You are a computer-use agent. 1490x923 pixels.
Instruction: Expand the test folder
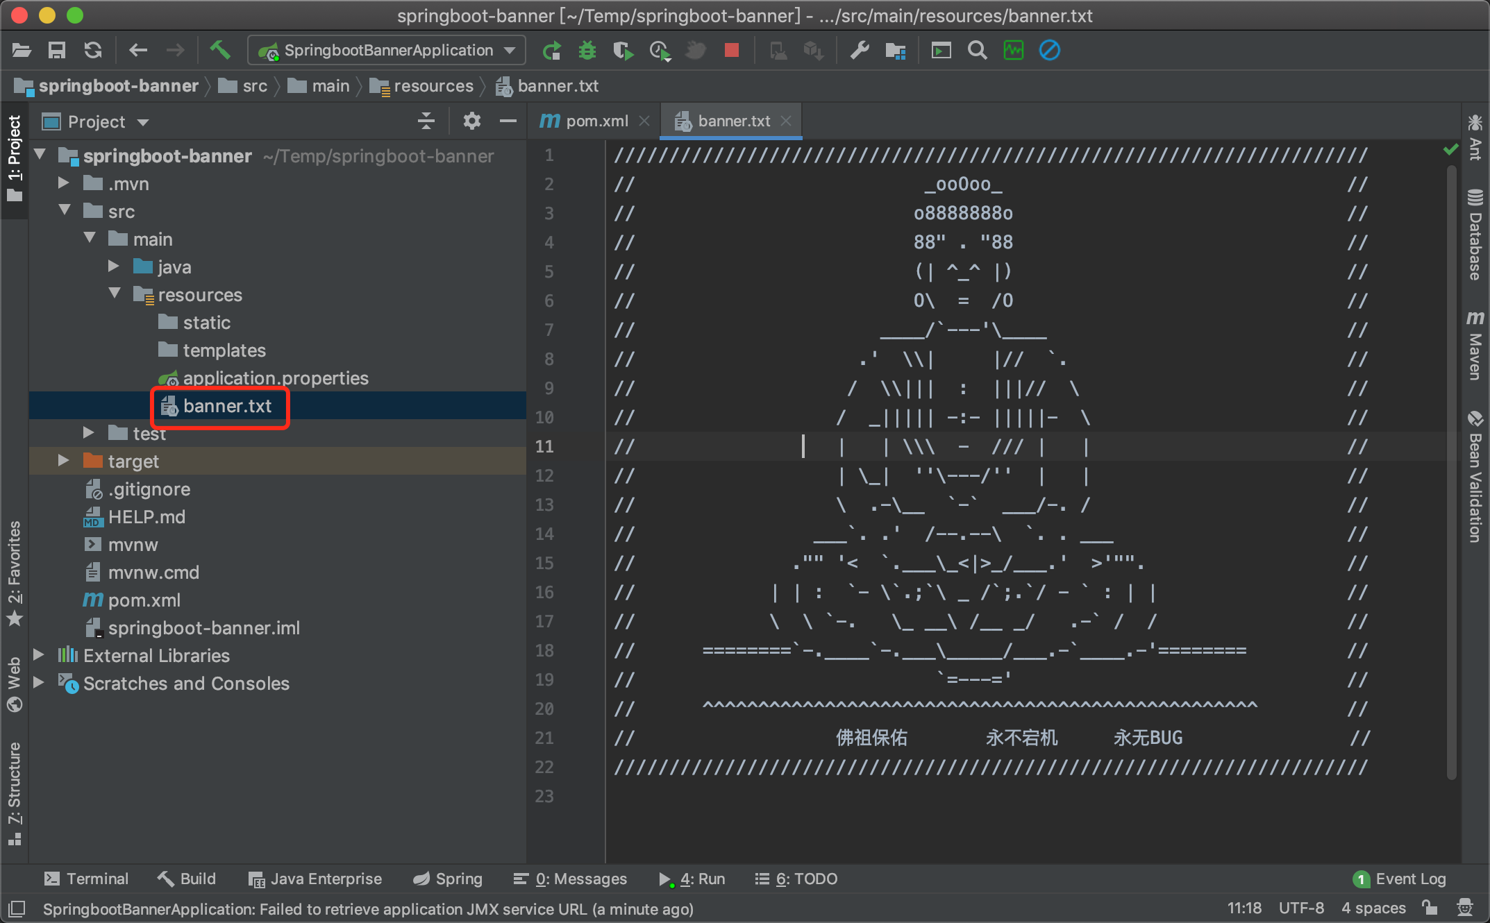click(x=88, y=432)
